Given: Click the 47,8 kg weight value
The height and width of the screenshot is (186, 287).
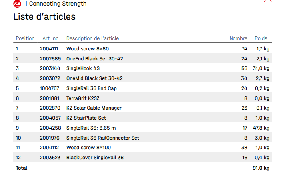Looking at the screenshot, I should tap(261, 128).
